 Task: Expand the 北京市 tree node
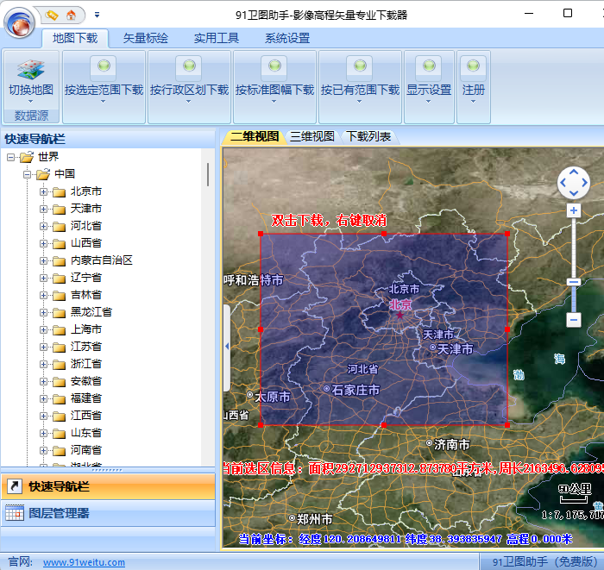click(43, 191)
